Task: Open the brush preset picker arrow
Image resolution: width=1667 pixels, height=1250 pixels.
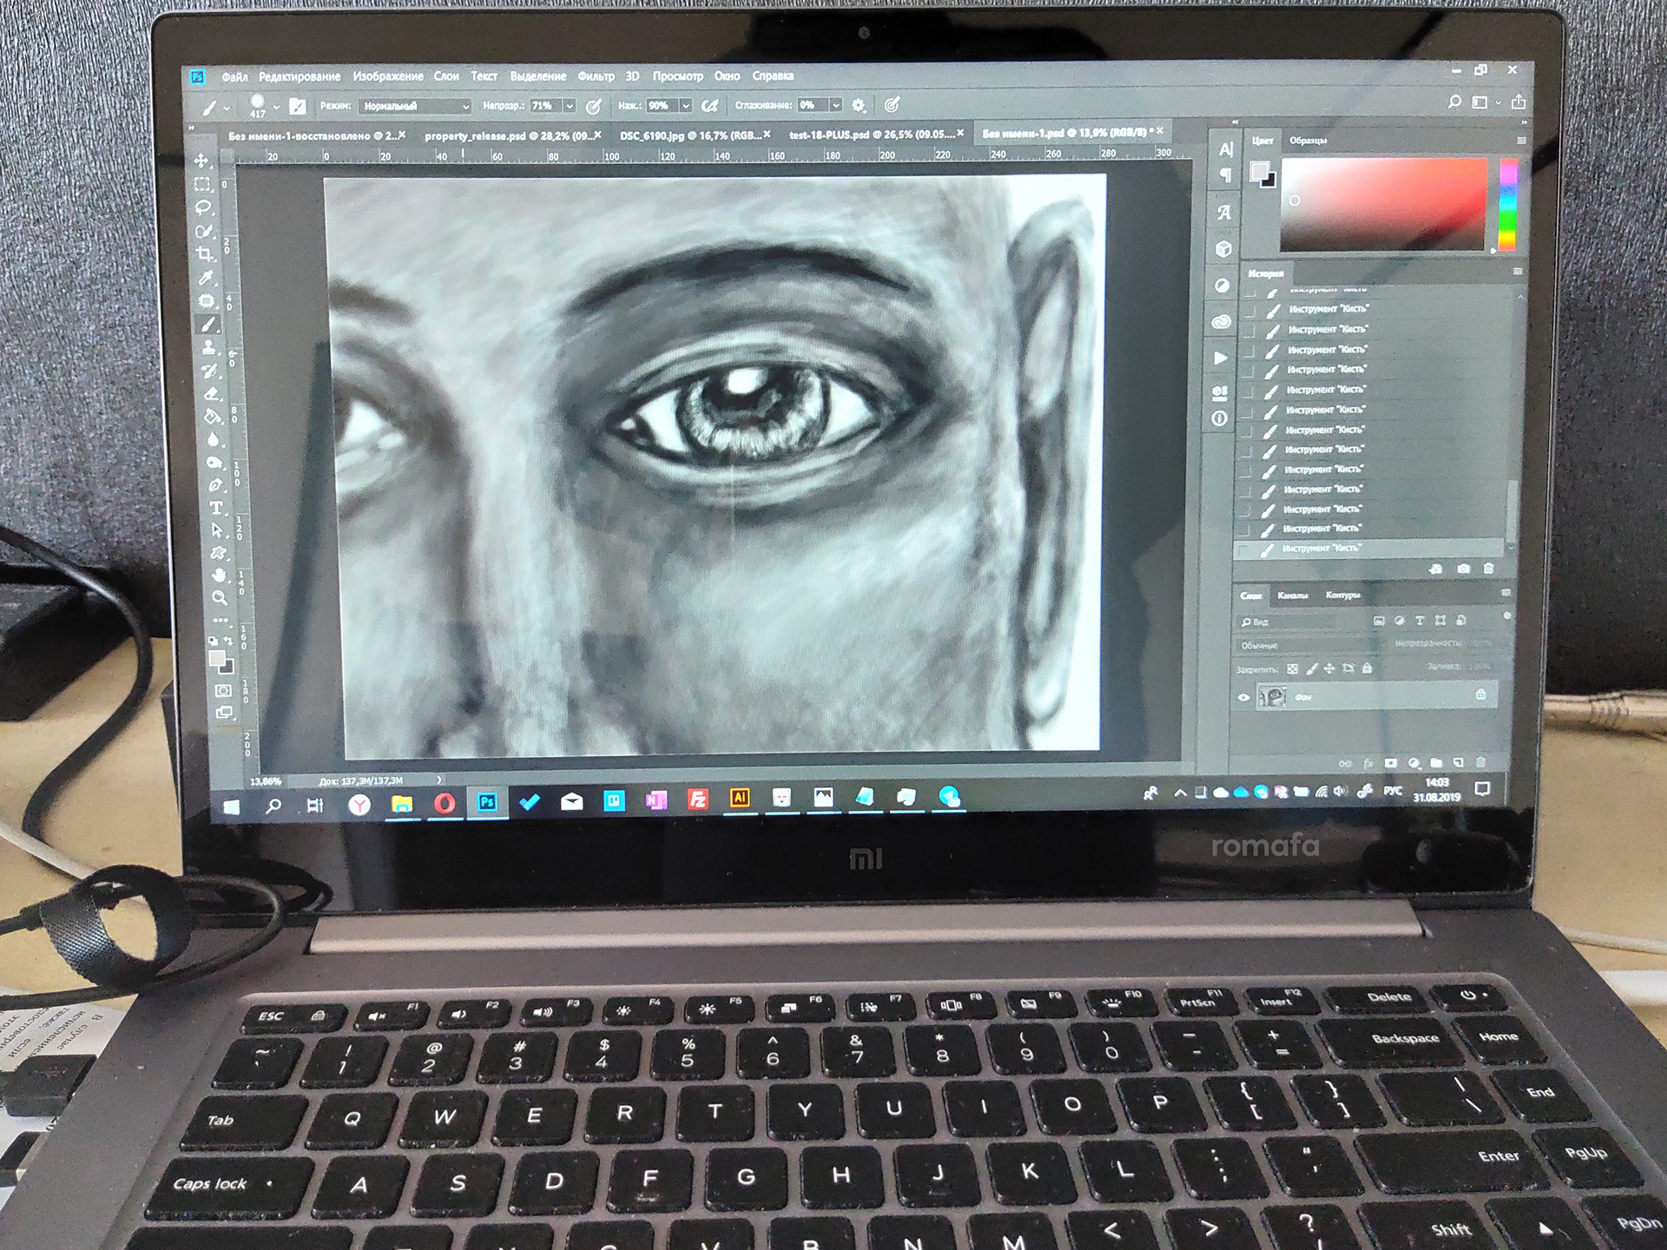Action: coord(276,107)
